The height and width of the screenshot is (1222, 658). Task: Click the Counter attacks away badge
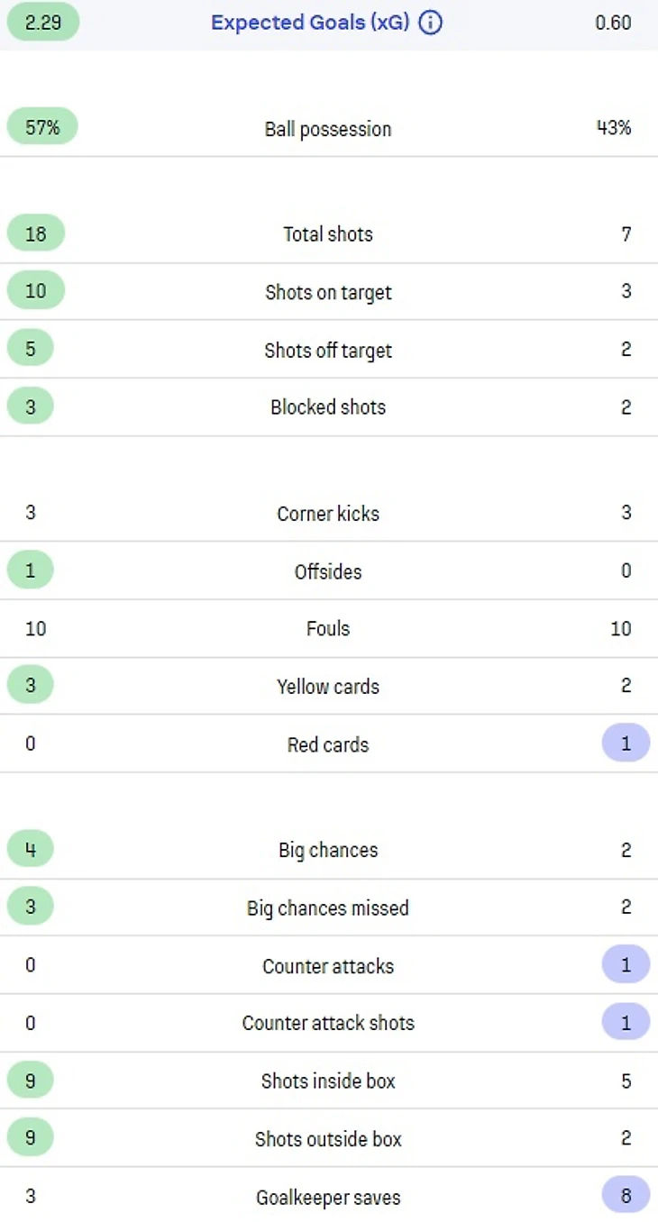click(626, 965)
